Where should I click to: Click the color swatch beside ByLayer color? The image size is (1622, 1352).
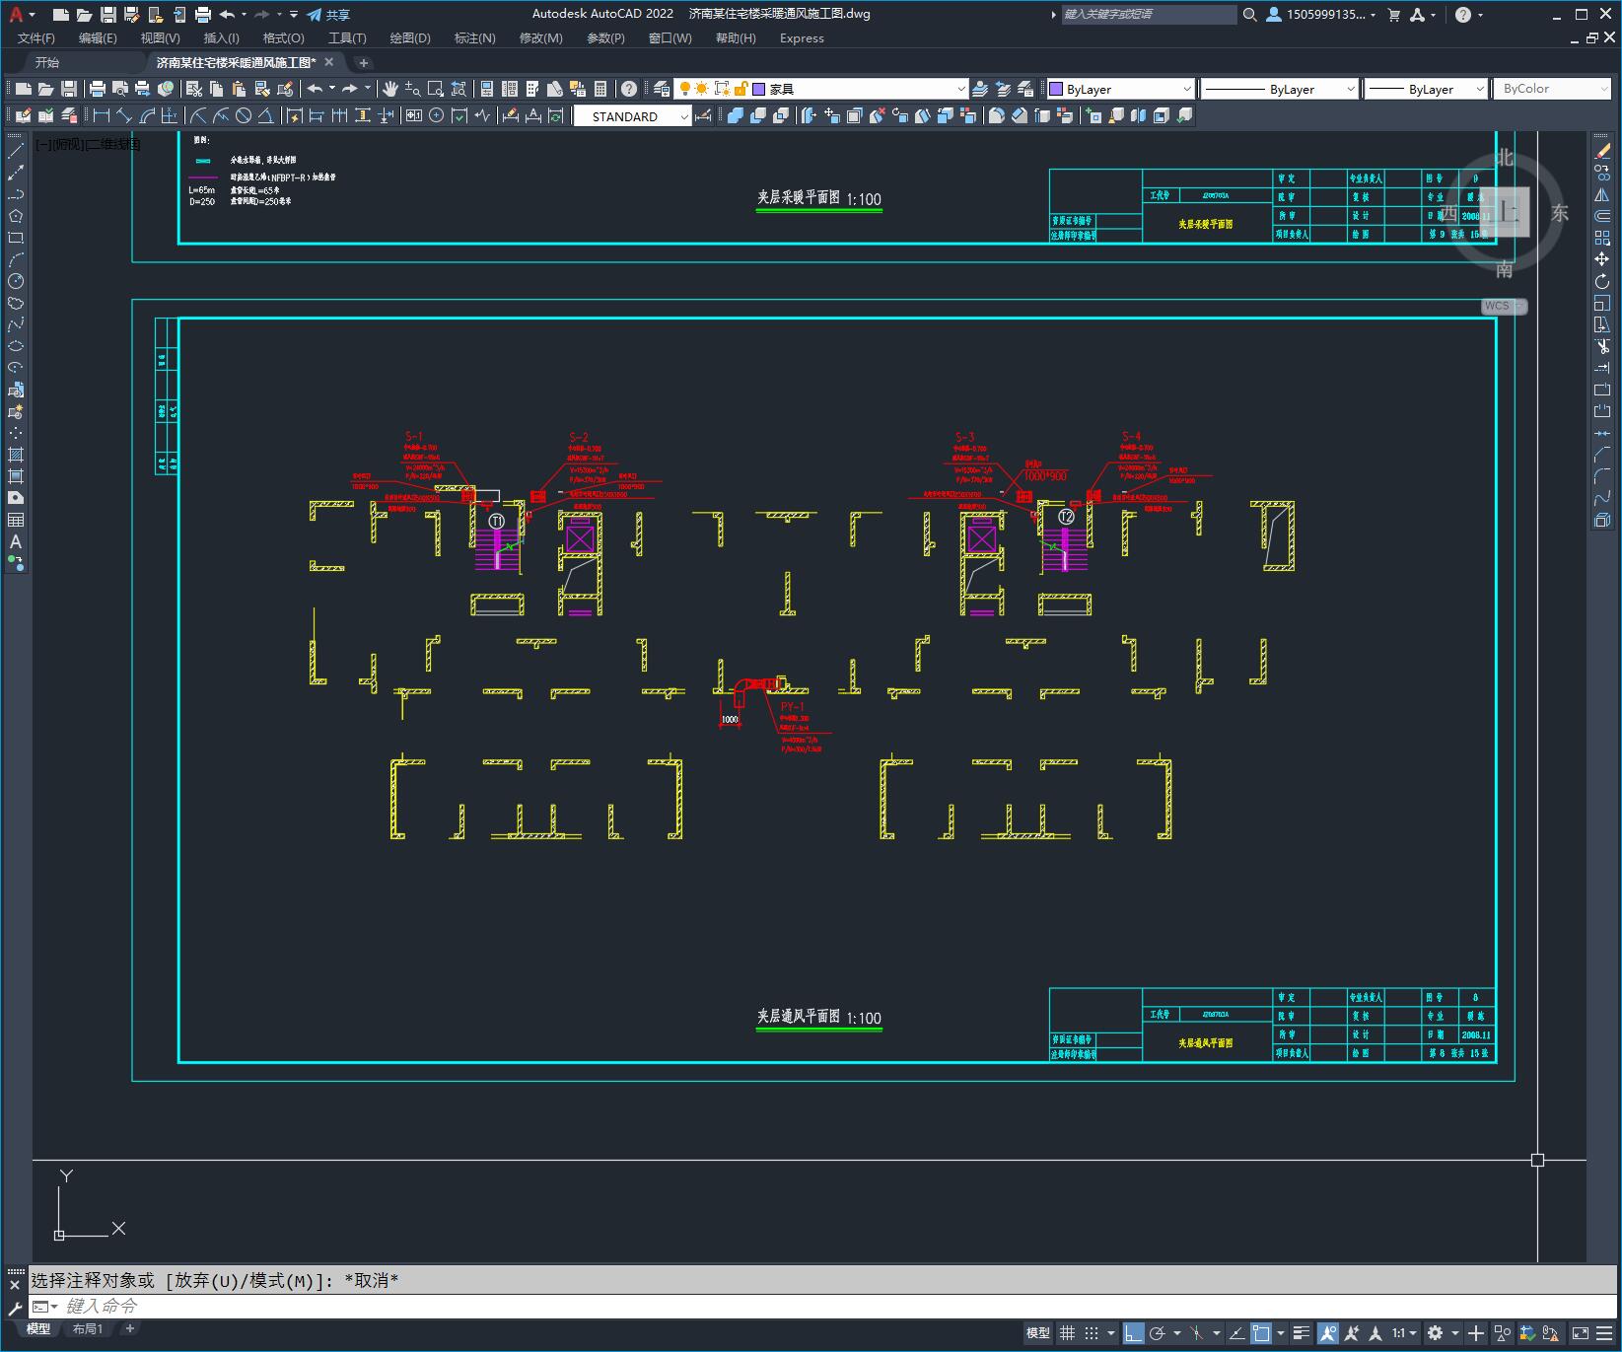point(1056,89)
